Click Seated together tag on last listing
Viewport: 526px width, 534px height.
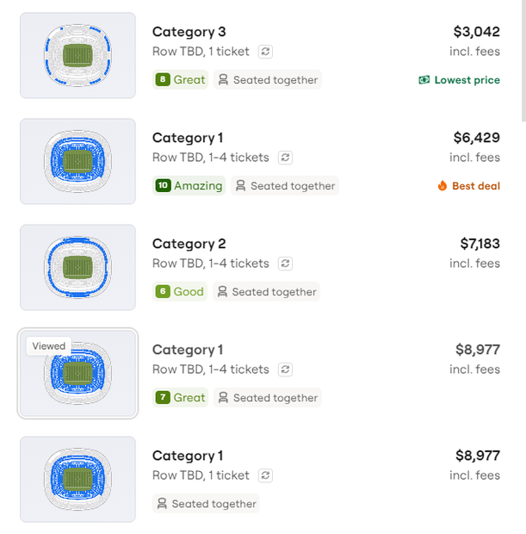pos(206,504)
